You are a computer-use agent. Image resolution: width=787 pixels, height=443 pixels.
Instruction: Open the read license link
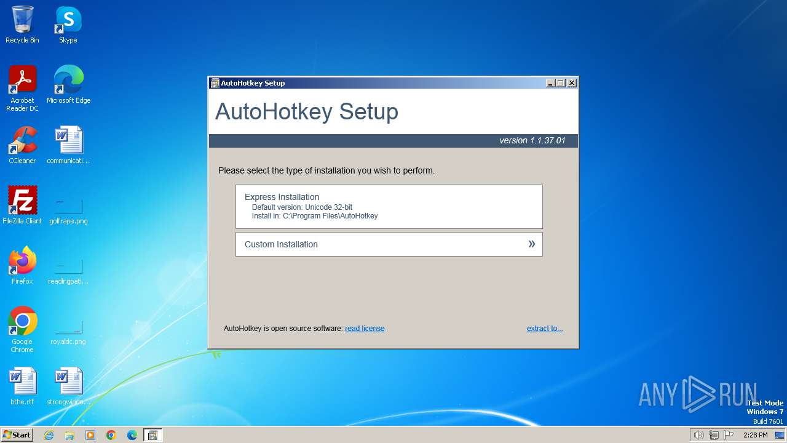[365, 329]
